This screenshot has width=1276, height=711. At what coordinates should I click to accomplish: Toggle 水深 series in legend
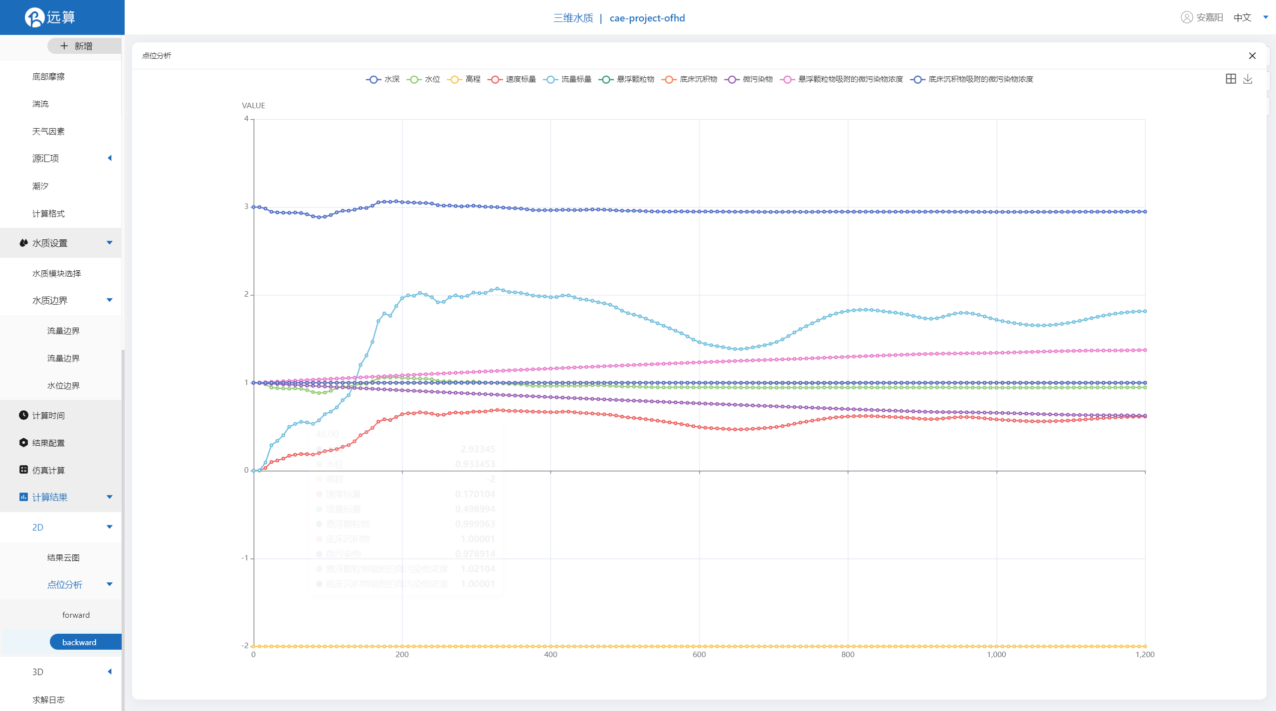tap(382, 79)
